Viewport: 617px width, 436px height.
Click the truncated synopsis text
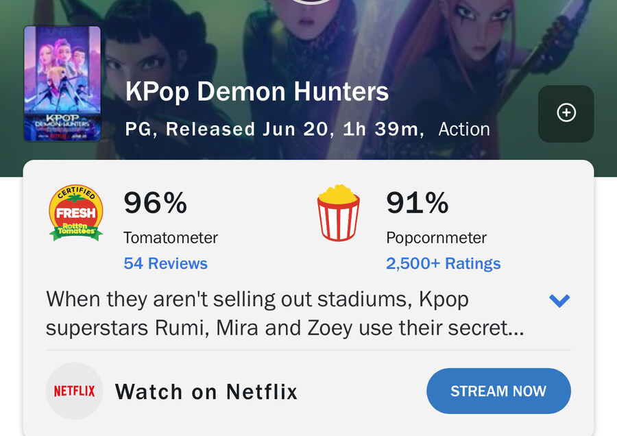pyautogui.click(x=285, y=313)
